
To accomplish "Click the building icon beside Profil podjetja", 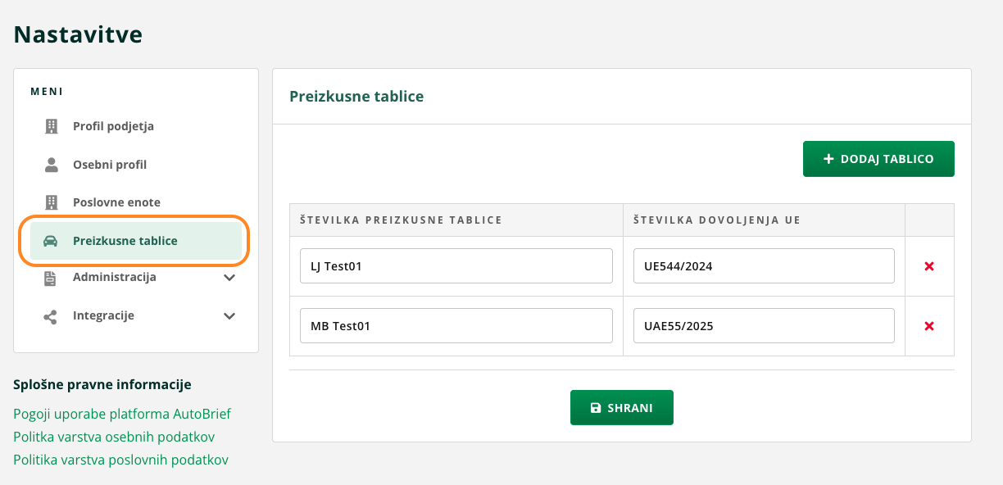I will (x=52, y=126).
